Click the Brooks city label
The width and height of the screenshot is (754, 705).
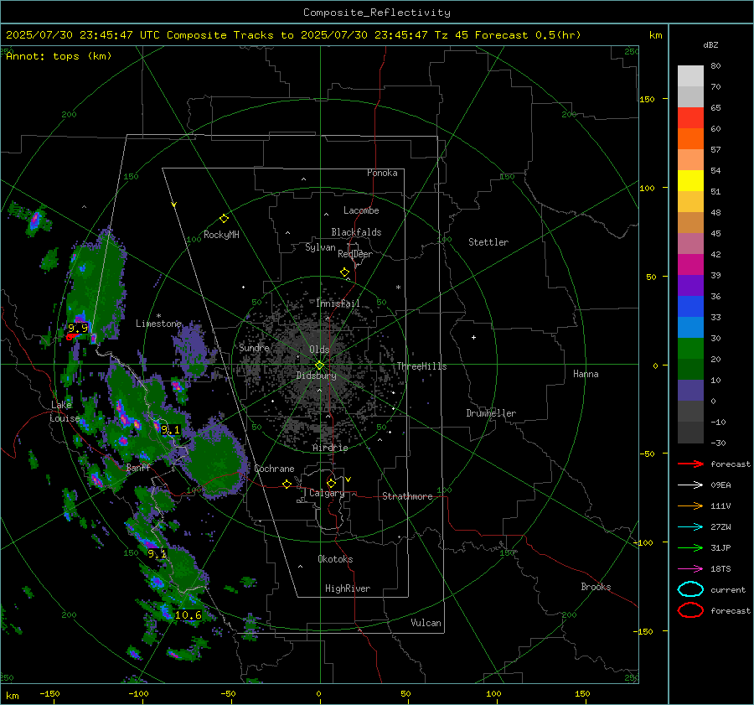[x=596, y=587]
